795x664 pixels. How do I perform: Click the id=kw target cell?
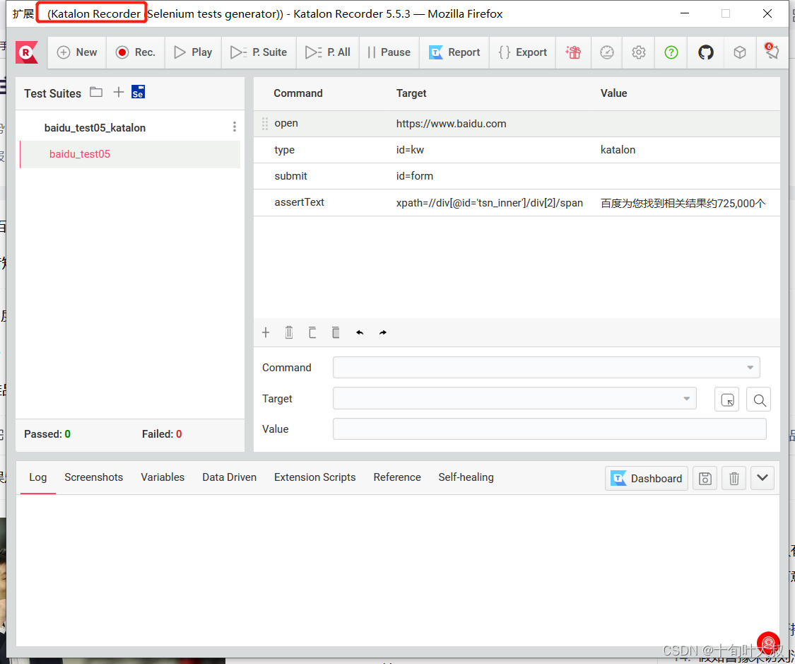tap(410, 150)
